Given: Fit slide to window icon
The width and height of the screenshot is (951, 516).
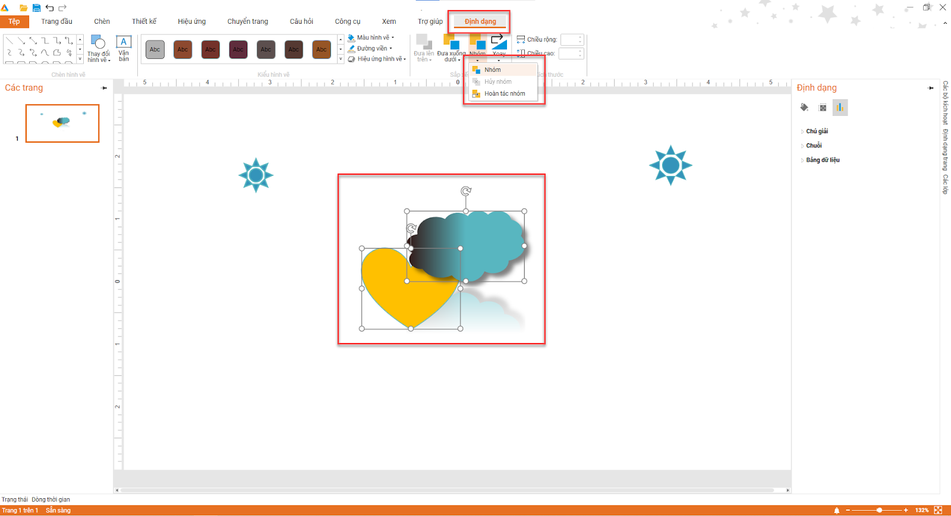Looking at the screenshot, I should 939,510.
